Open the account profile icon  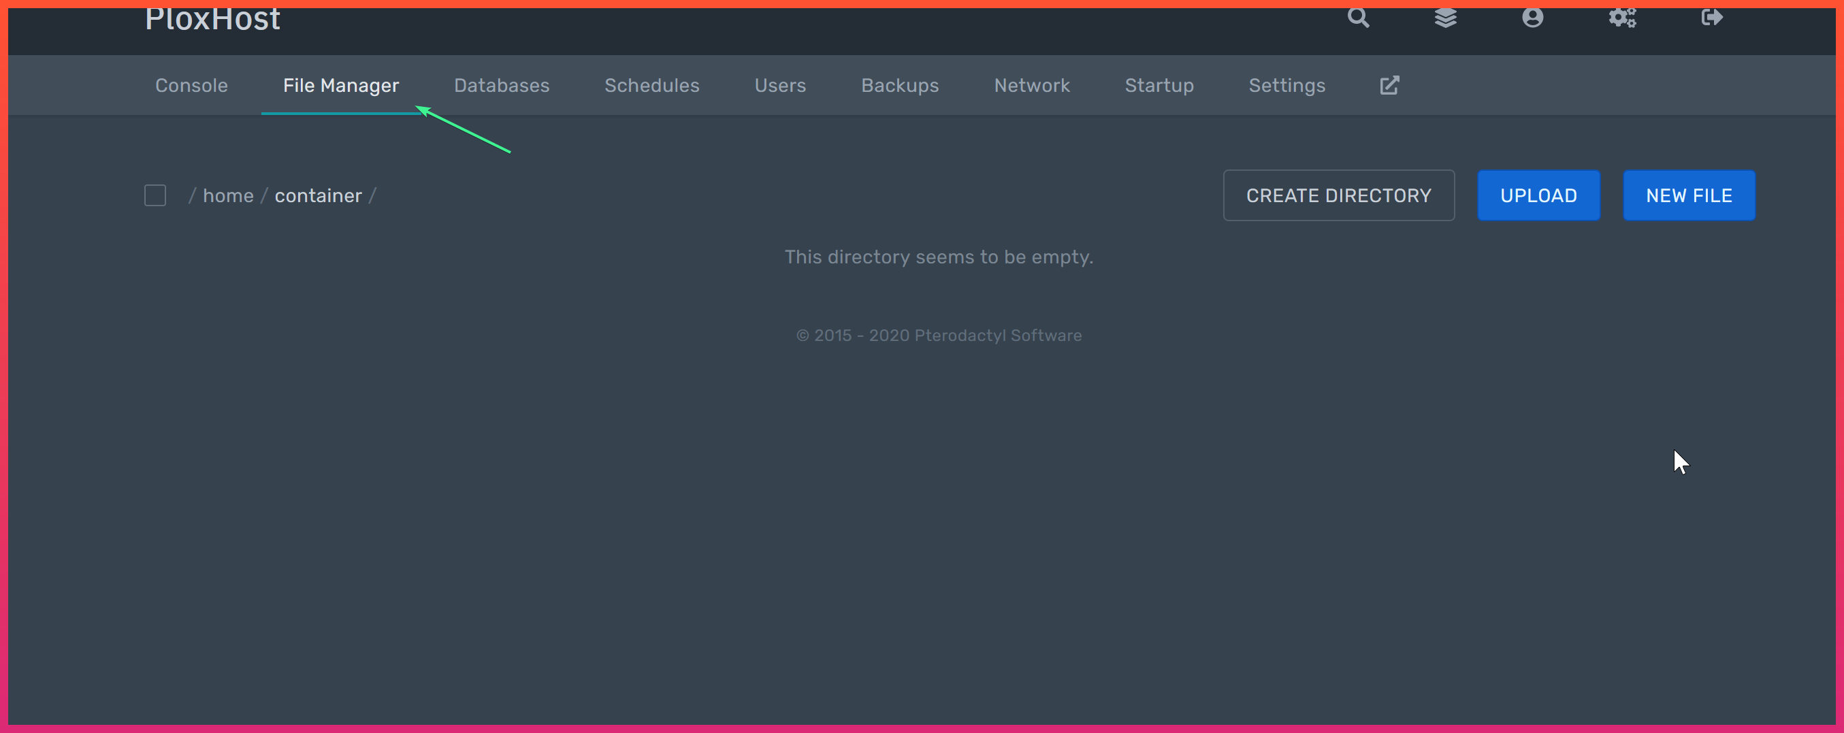tap(1532, 17)
